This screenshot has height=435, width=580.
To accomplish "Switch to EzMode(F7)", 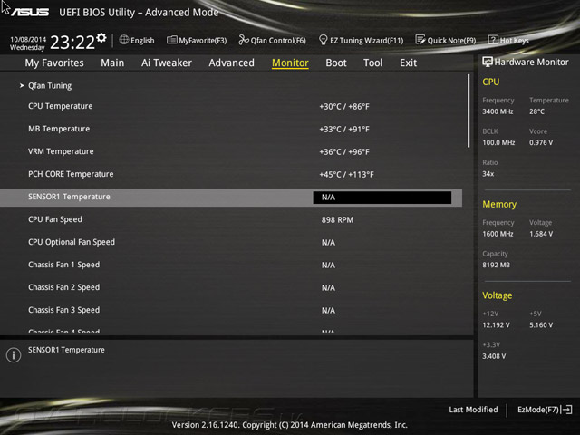I will coord(538,410).
